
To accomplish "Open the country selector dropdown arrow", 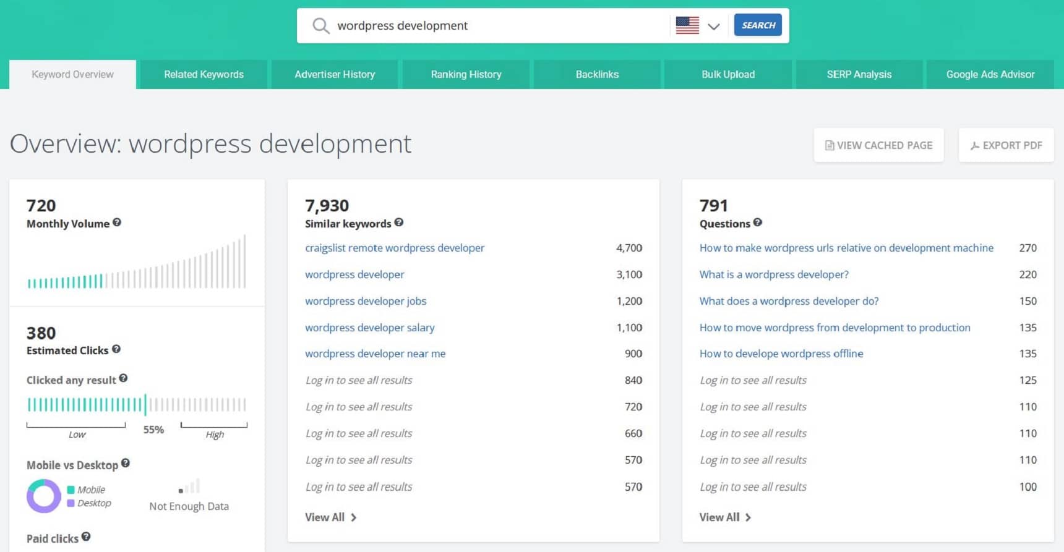I will [x=713, y=26].
